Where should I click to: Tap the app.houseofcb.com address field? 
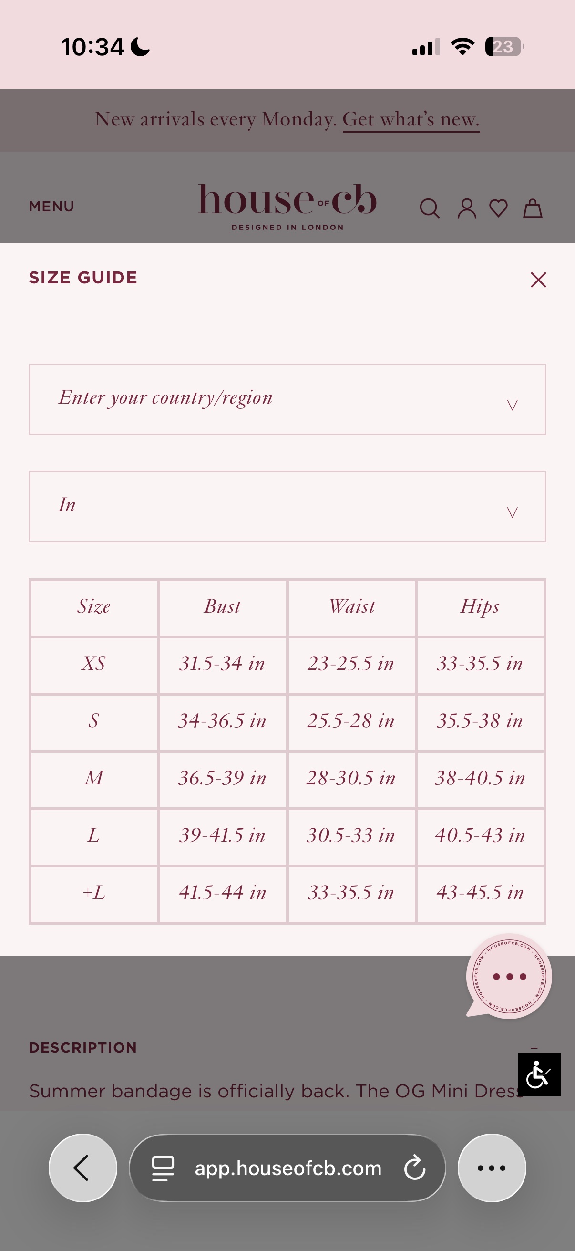(x=287, y=1168)
